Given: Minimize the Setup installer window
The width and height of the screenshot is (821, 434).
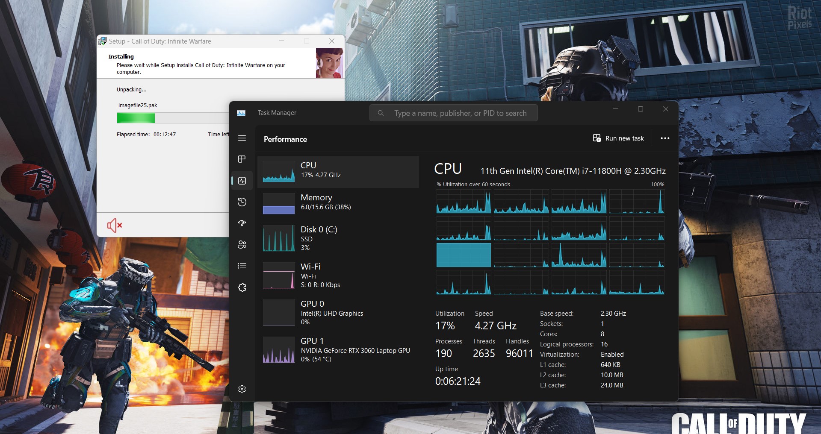Looking at the screenshot, I should (x=282, y=41).
